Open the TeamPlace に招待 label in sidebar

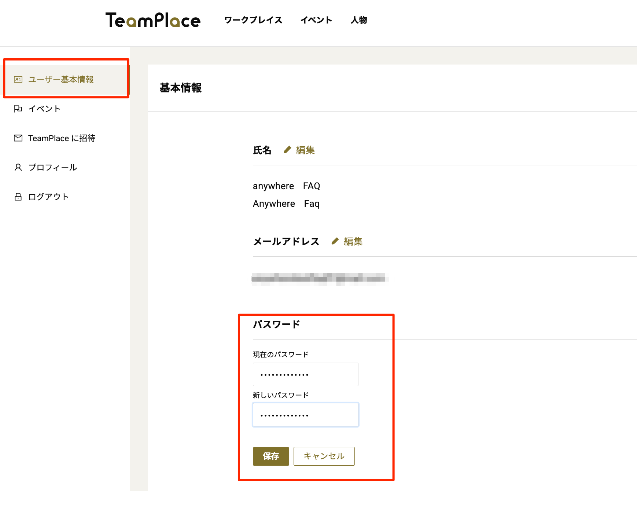(x=62, y=138)
